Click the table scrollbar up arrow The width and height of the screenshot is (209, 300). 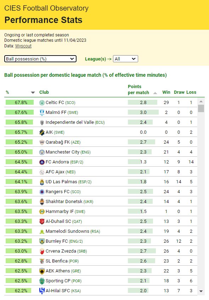201,102
